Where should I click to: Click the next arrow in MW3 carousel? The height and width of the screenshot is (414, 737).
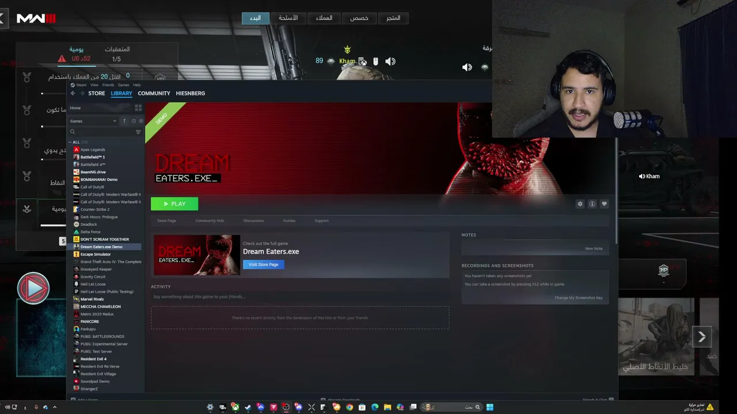tap(702, 337)
